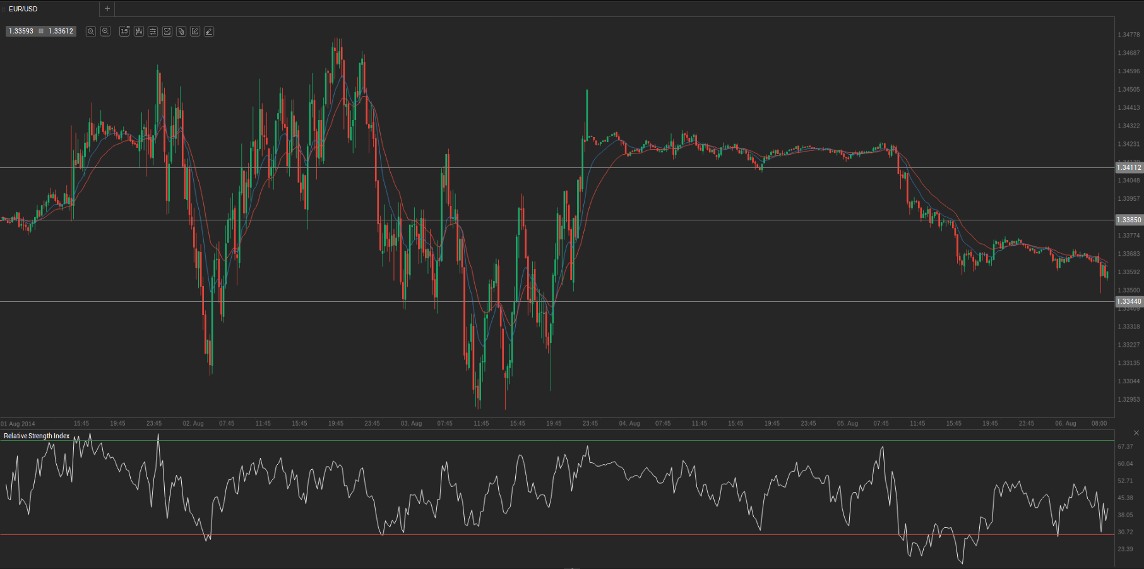Open the indicator settings sliders icon

coord(153,31)
